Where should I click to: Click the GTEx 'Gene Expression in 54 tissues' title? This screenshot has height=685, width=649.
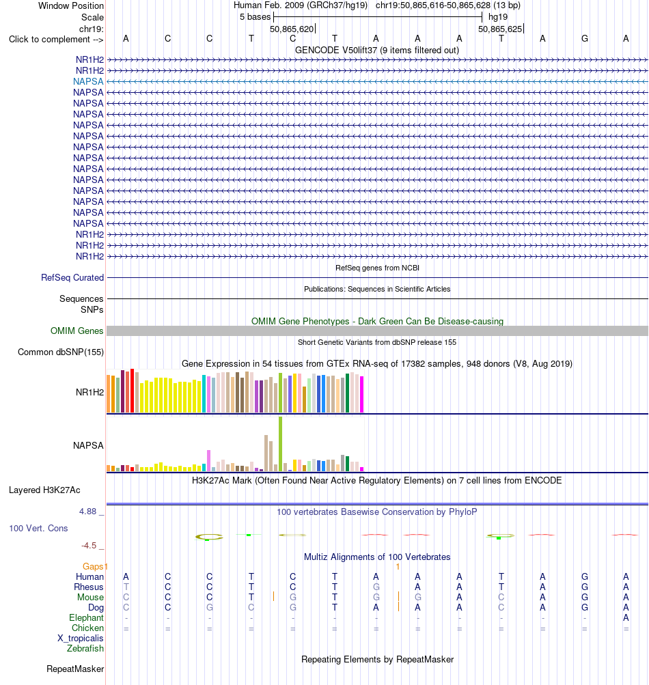point(377,364)
